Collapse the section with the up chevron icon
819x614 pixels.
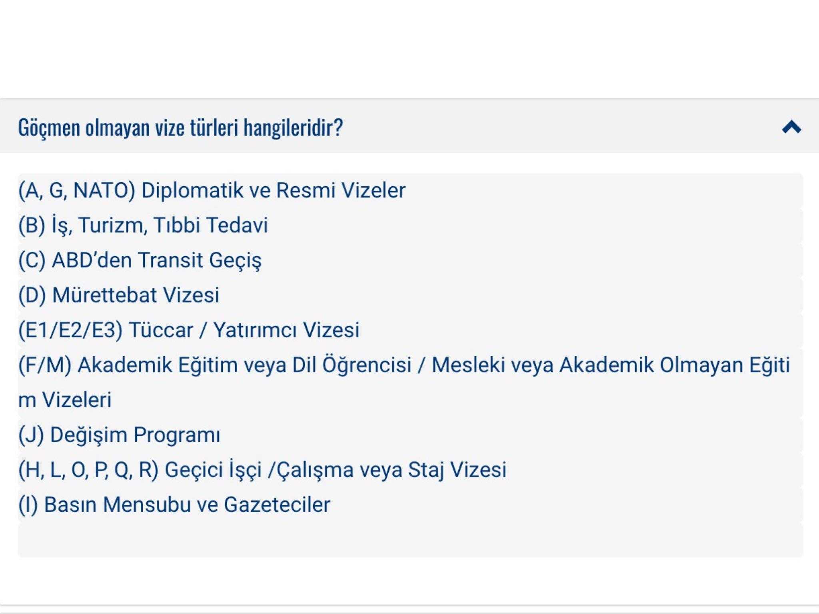[791, 127]
